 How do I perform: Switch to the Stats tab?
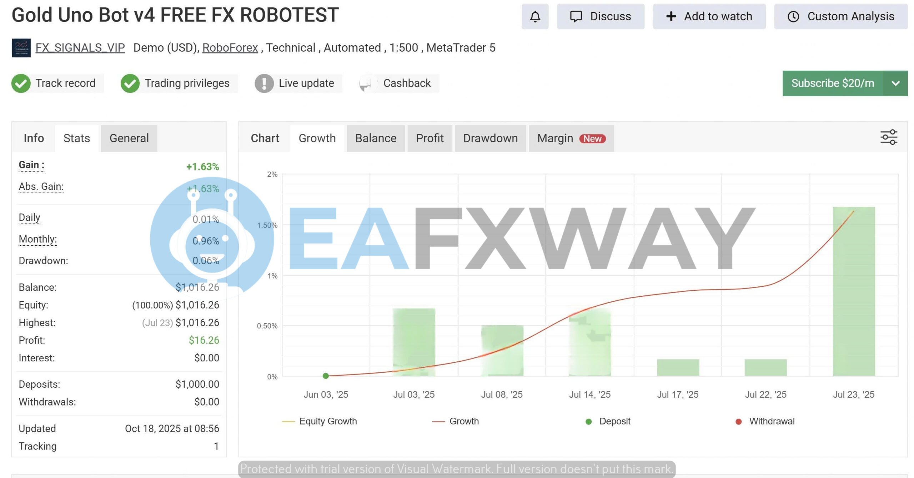76,138
